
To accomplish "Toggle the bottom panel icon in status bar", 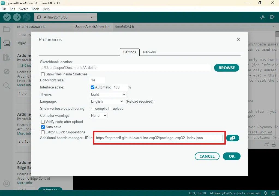I will point(273,193).
